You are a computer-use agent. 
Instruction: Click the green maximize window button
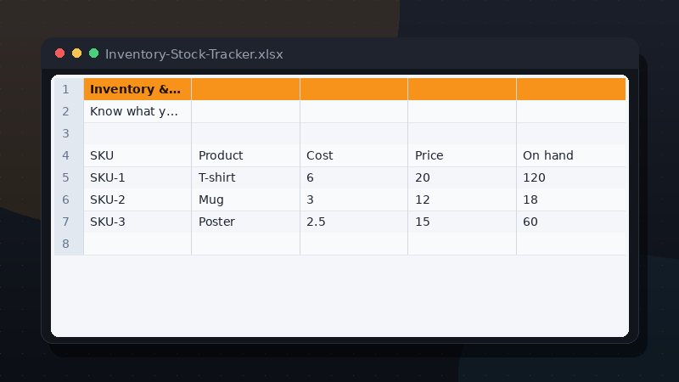(x=93, y=53)
